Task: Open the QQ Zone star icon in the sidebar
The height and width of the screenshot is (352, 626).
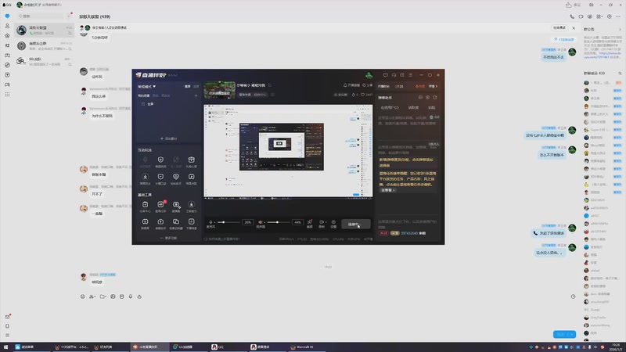Action: coord(7,35)
